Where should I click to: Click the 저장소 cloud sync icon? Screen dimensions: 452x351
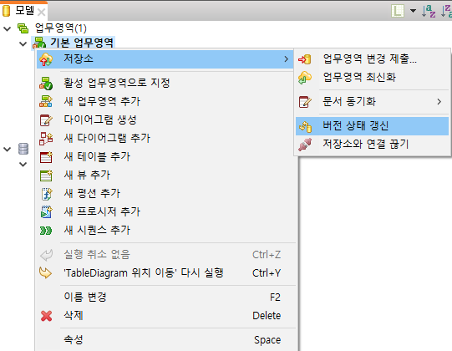click(x=46, y=59)
